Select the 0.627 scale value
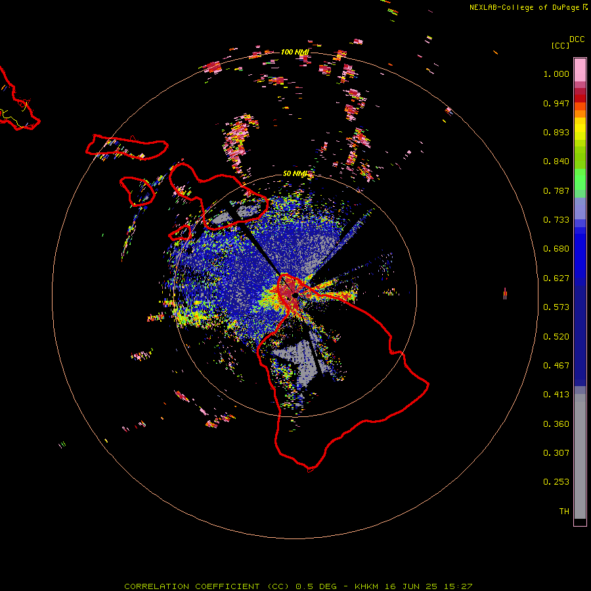 point(556,278)
